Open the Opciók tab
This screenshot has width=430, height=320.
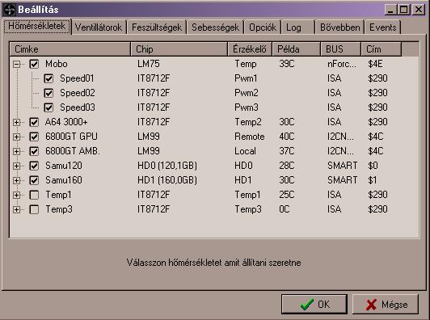coord(263,27)
